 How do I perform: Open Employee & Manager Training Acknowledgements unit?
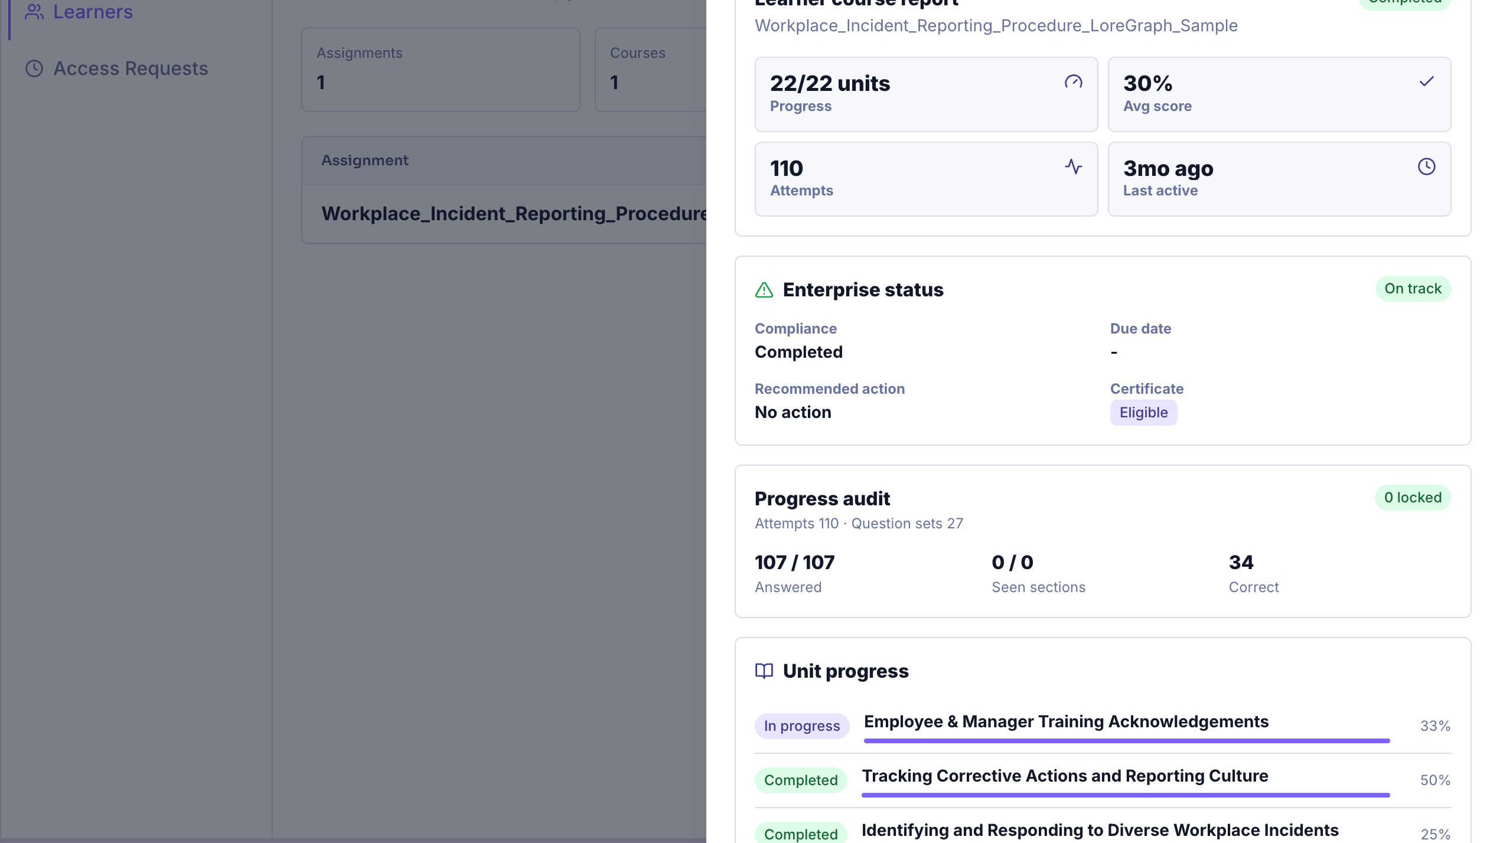(1066, 721)
